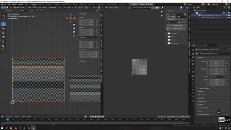Open the Global transform orientation dropdown
The width and height of the screenshot is (231, 130).
[69, 8]
